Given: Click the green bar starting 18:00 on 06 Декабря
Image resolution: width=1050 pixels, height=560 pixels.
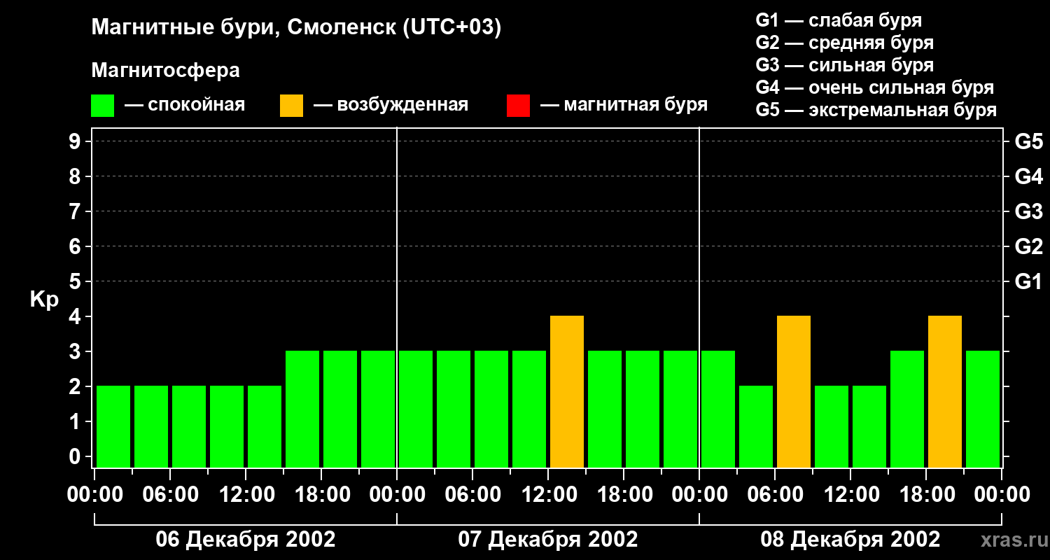Looking at the screenshot, I should coord(340,409).
